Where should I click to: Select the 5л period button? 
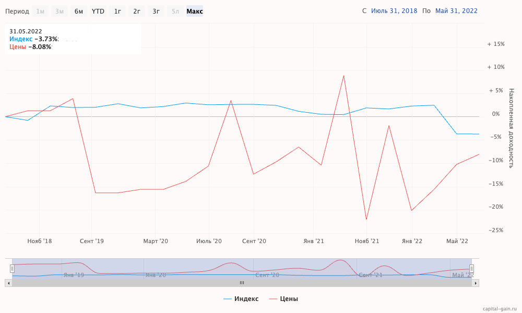[175, 11]
